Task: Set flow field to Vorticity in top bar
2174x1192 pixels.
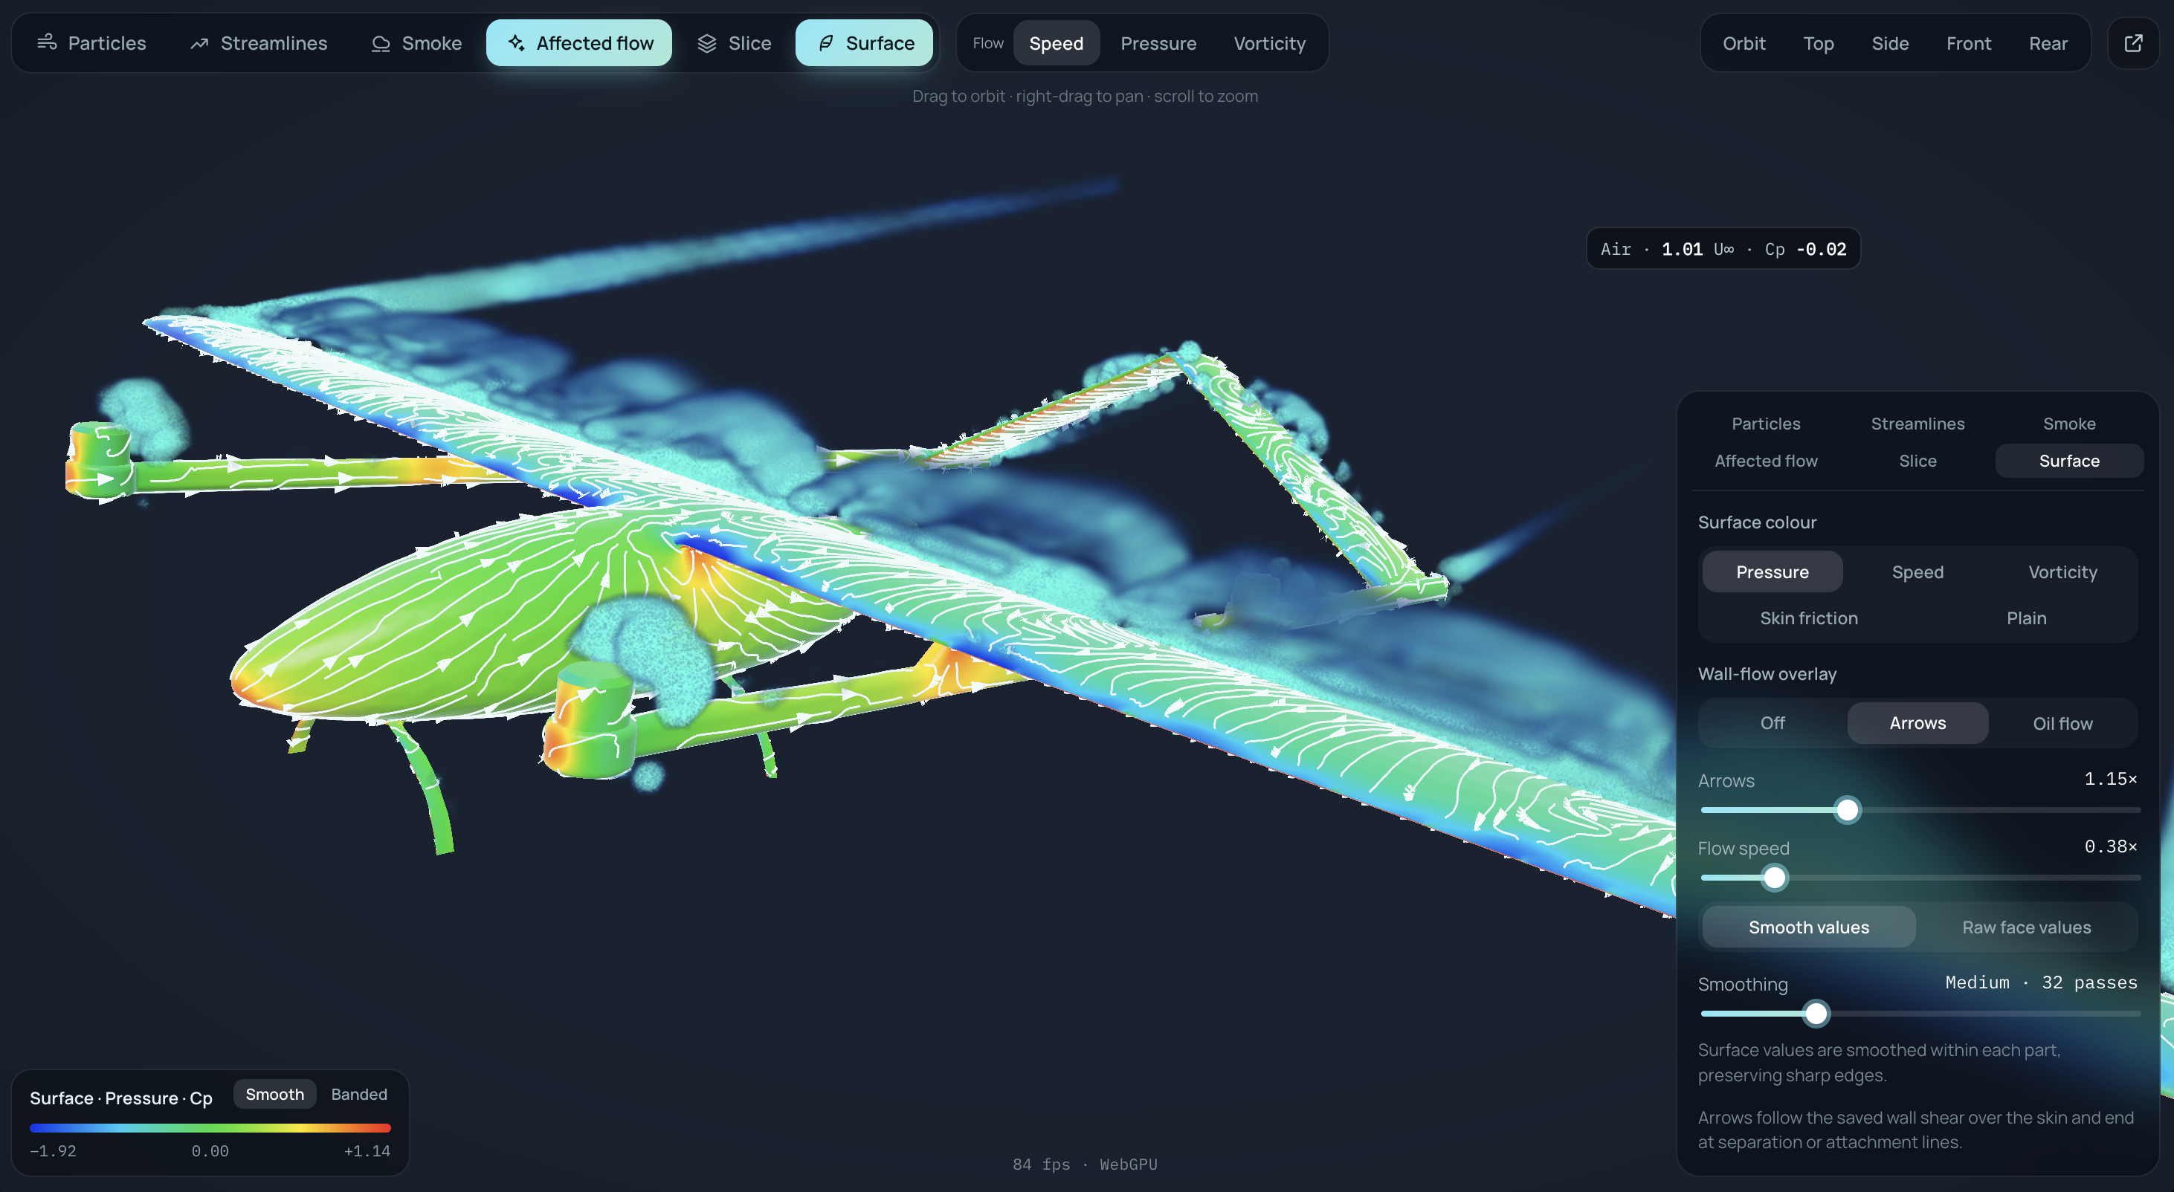Action: click(1269, 43)
